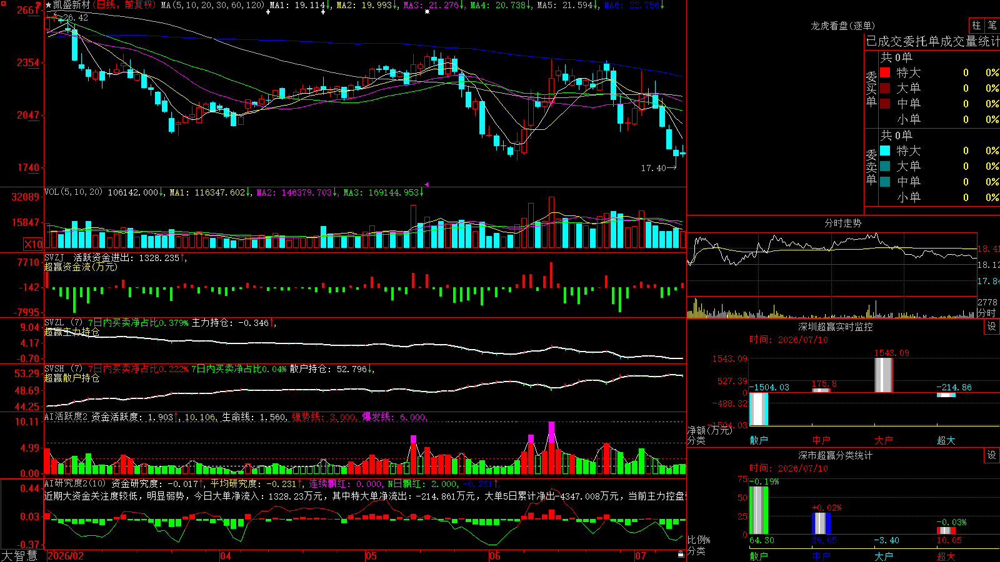The width and height of the screenshot is (1000, 562).
Task: Jump to the 07 month marker
Action: (x=641, y=556)
